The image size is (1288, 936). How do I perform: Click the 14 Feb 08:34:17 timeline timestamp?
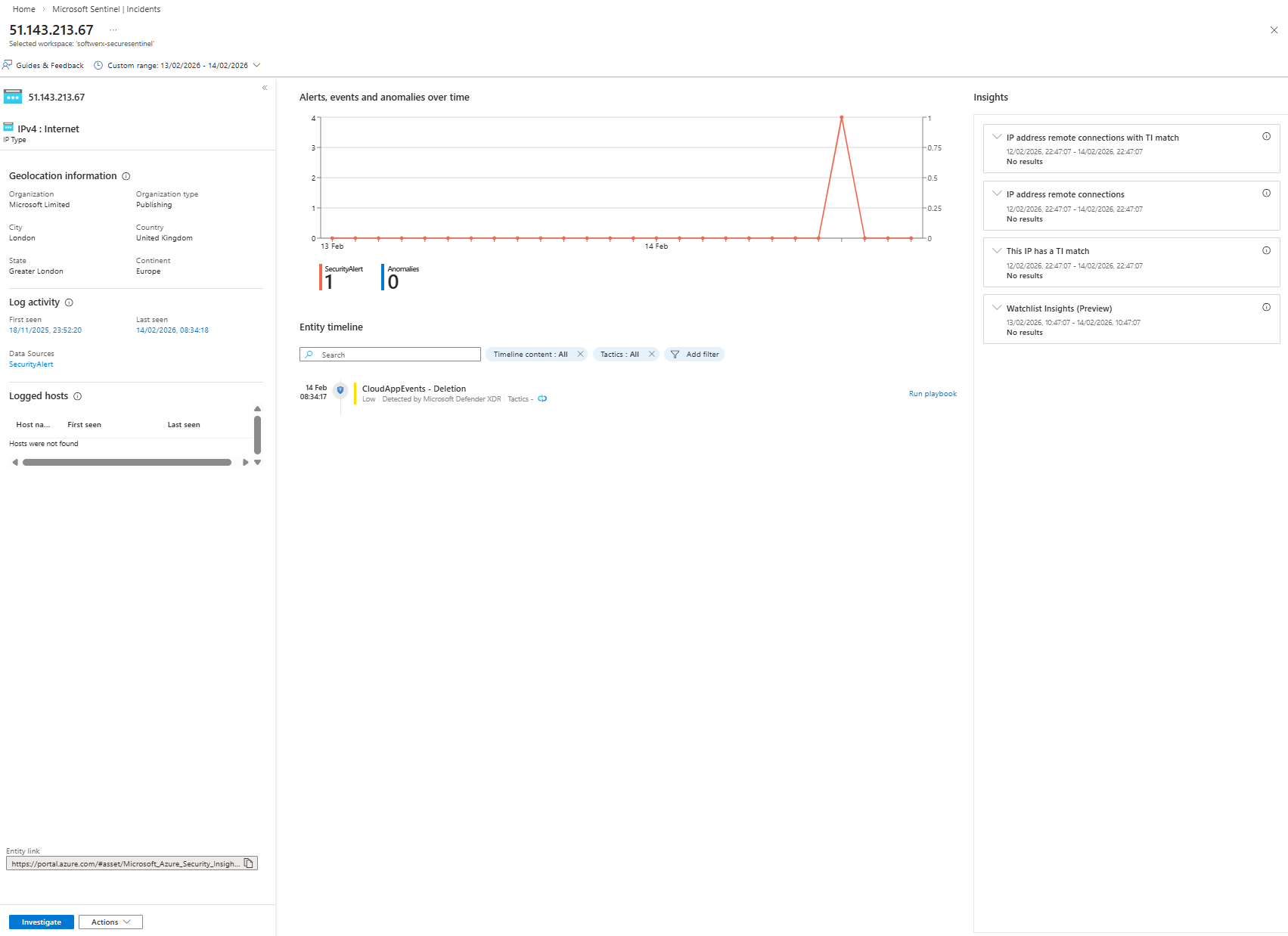[x=314, y=392]
